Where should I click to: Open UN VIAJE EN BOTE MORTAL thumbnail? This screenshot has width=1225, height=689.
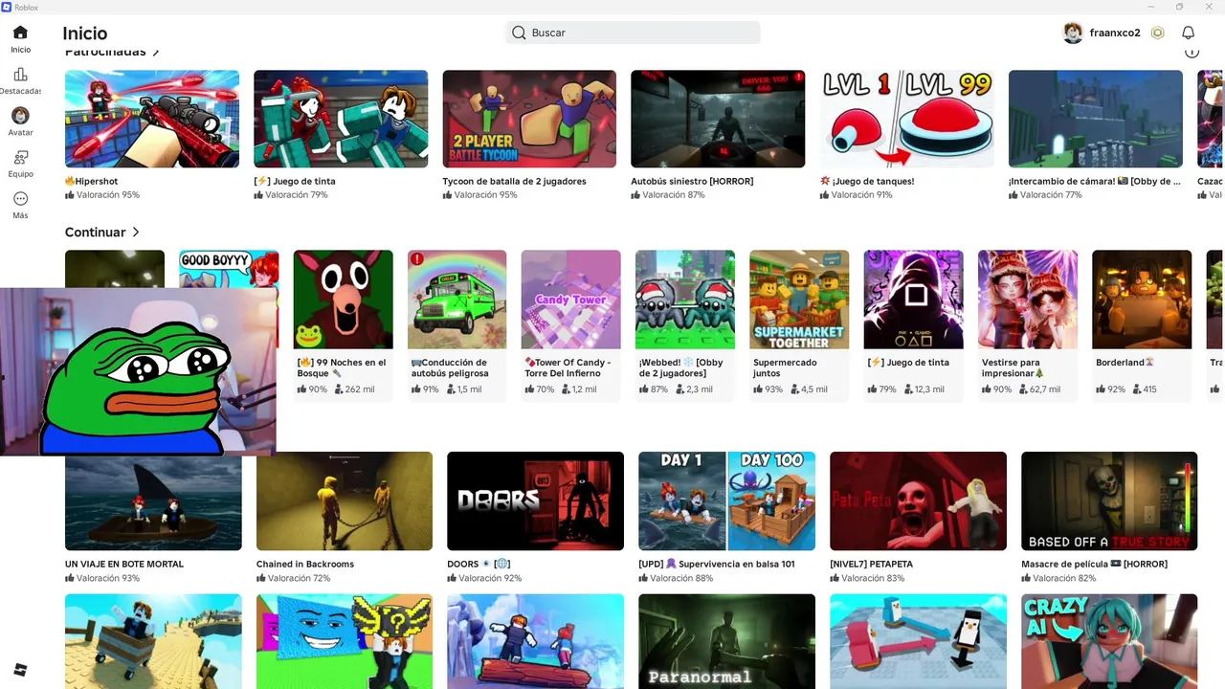click(x=153, y=501)
